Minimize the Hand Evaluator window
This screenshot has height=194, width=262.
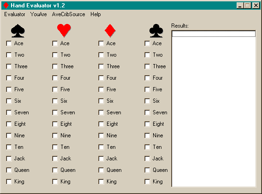pos(240,6)
